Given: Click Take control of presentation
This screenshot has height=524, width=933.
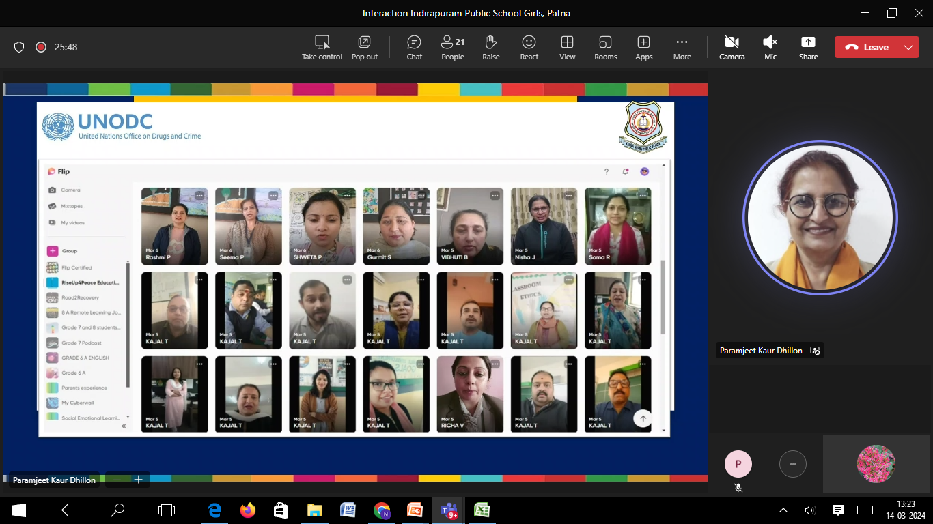Looking at the screenshot, I should coord(322,48).
